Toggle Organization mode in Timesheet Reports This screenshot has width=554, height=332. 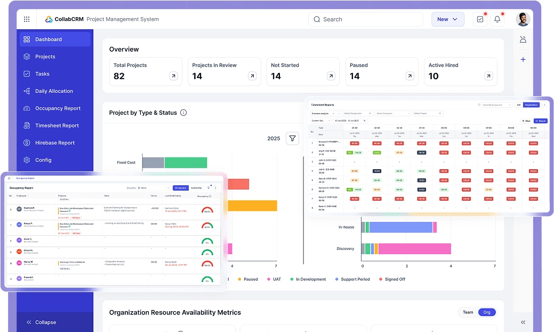531,105
